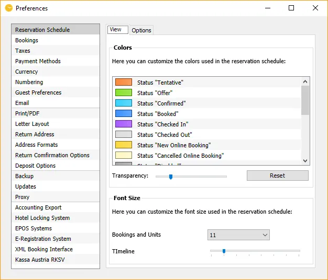This screenshot has width=328, height=280.
Task: Click the purple "Checked In" color swatch
Action: (x=124, y=124)
